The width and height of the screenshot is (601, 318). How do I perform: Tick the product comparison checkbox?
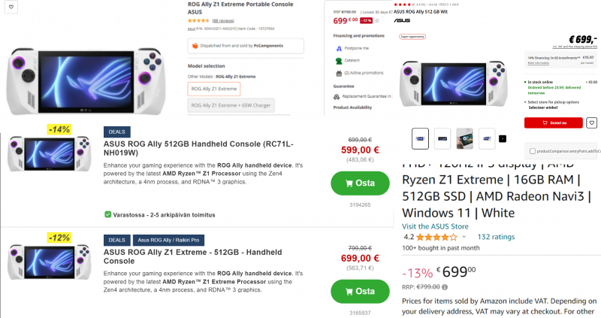point(533,150)
